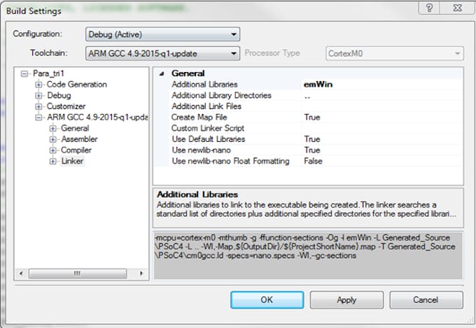Select Para_tri1 in the tree
This screenshot has width=476, height=328.
(48, 73)
